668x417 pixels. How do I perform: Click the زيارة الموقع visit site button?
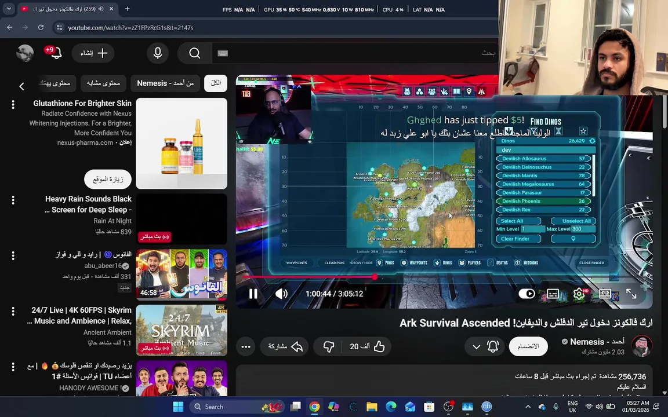(x=108, y=179)
